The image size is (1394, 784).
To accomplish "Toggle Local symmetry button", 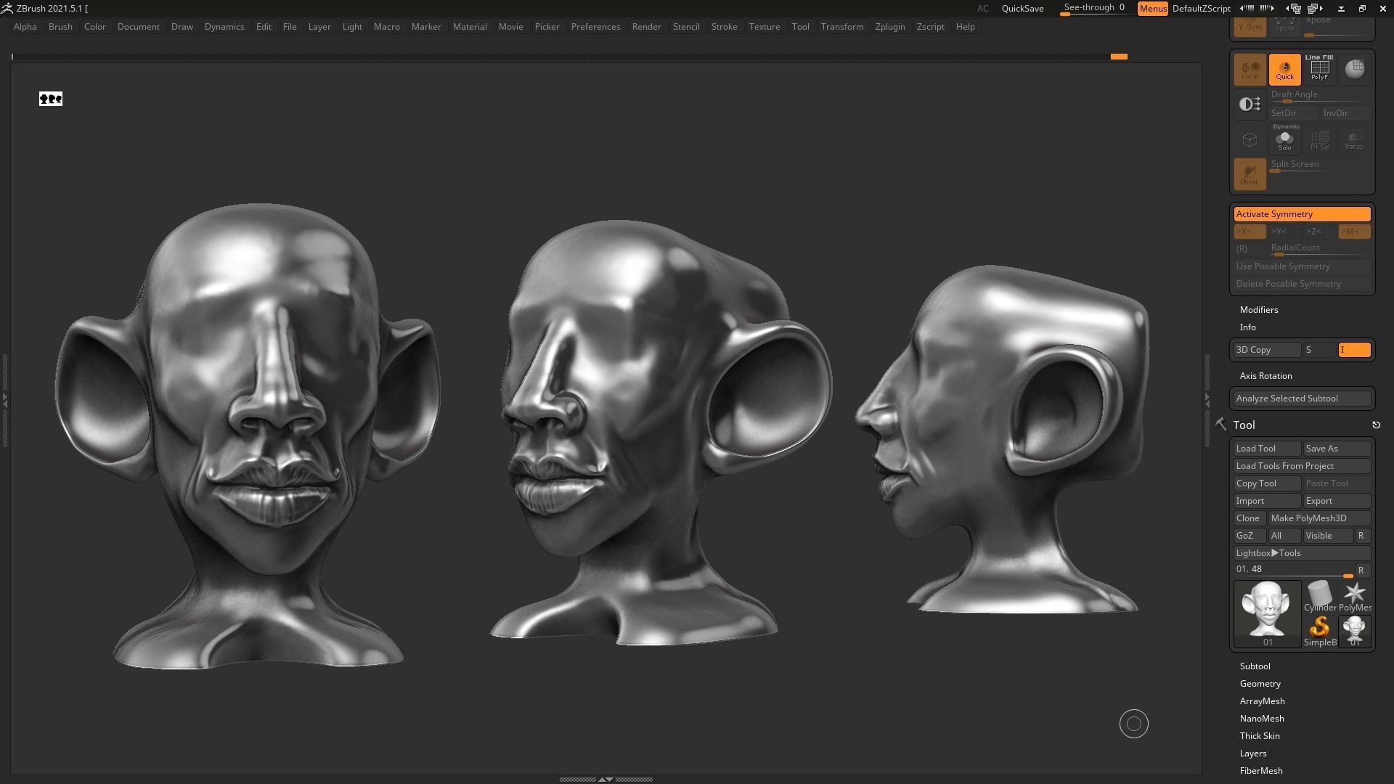I will point(1250,70).
